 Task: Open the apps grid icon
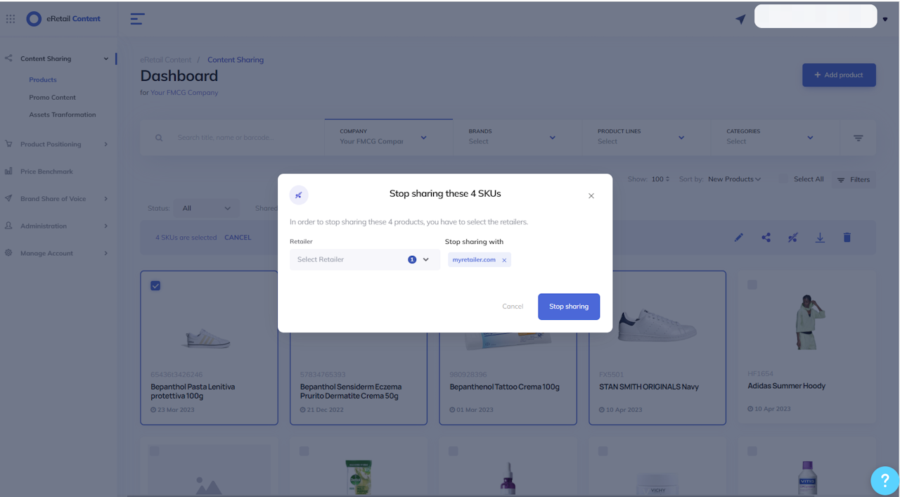click(11, 19)
